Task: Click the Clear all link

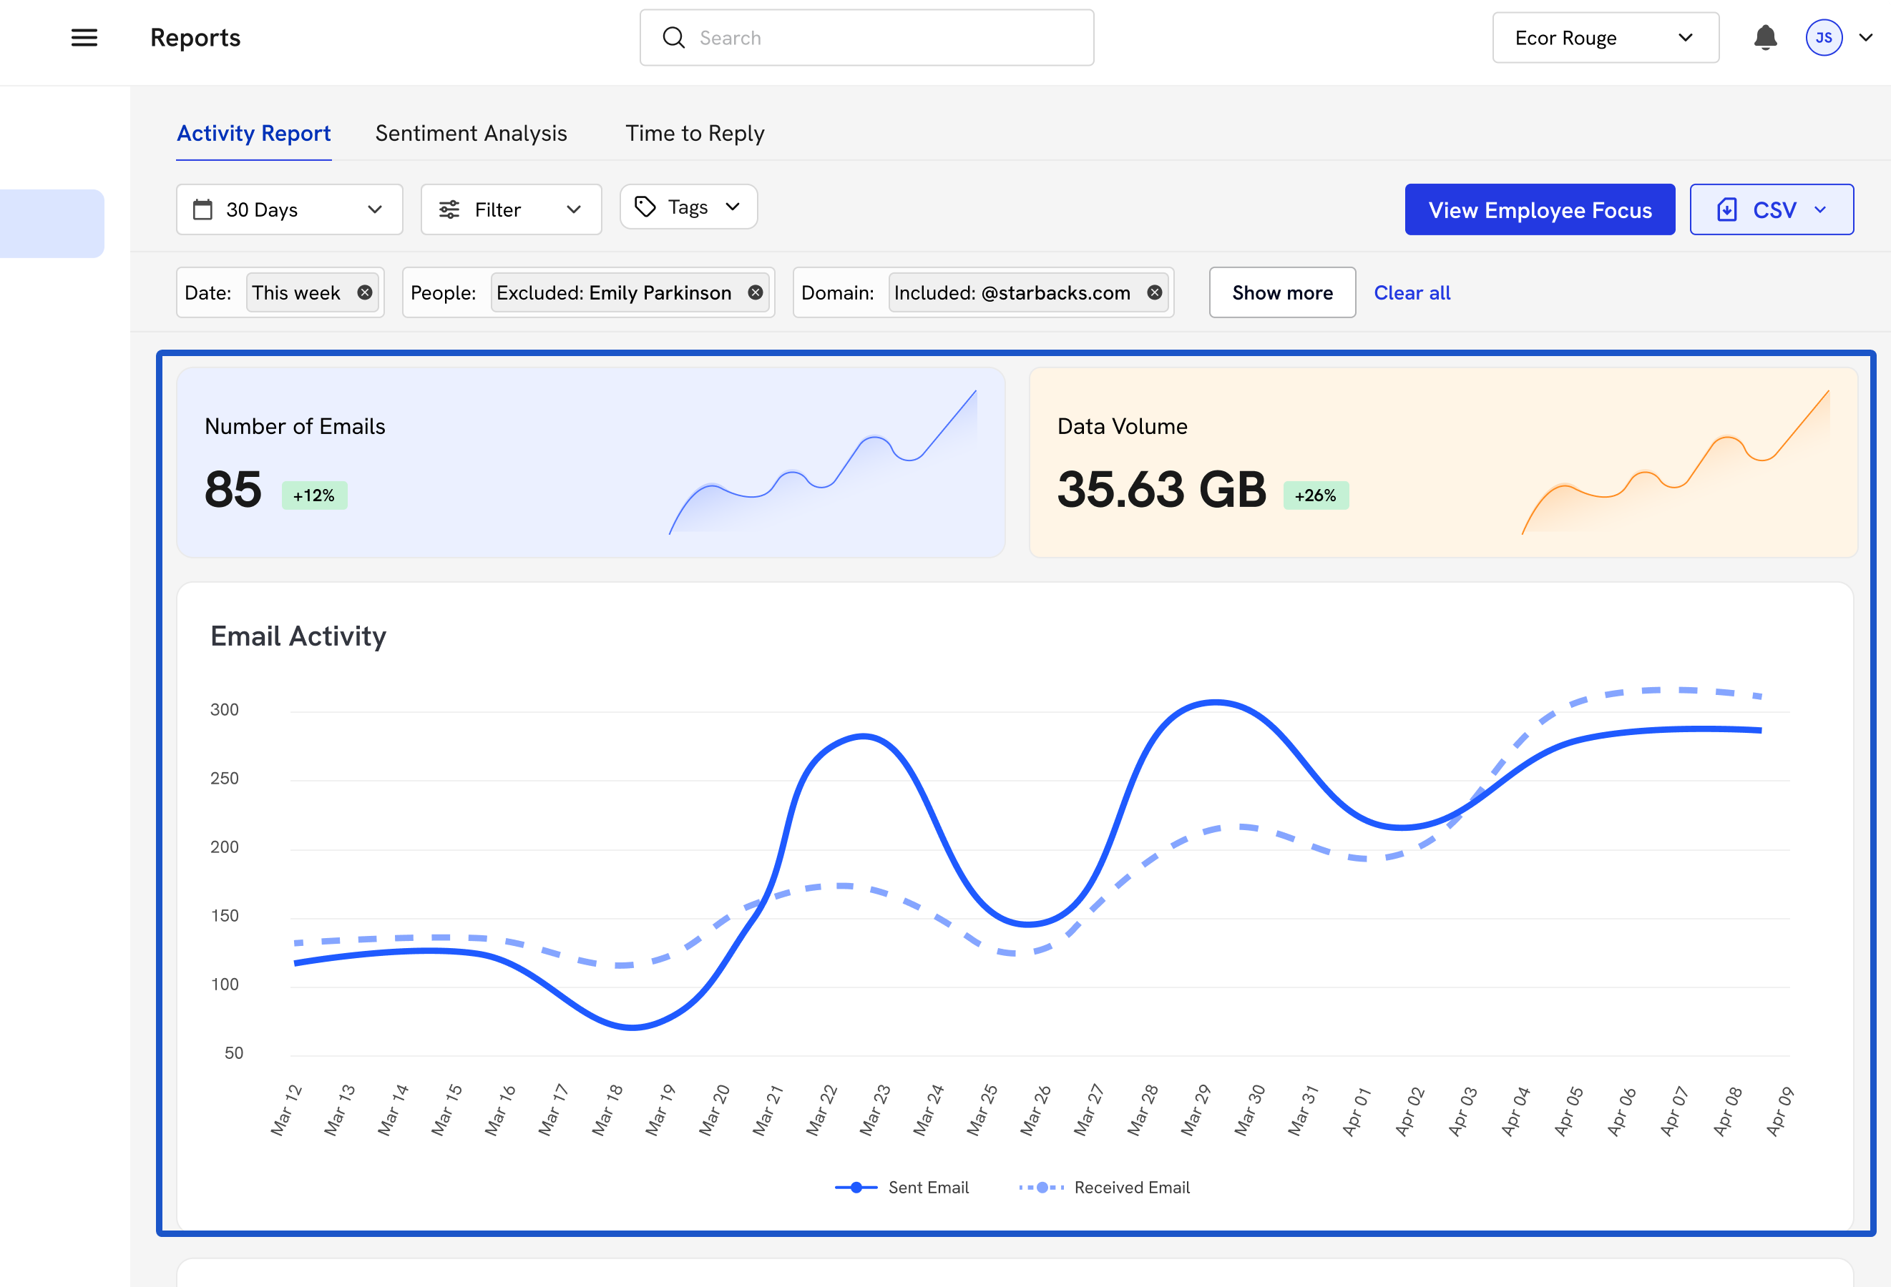Action: pos(1412,292)
